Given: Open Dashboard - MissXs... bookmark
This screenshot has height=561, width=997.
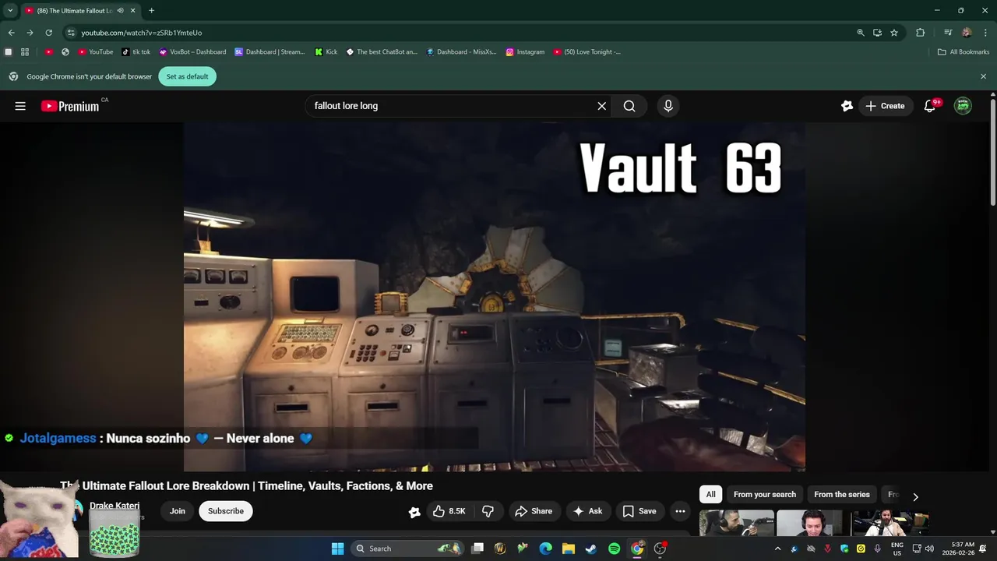Looking at the screenshot, I should (461, 52).
